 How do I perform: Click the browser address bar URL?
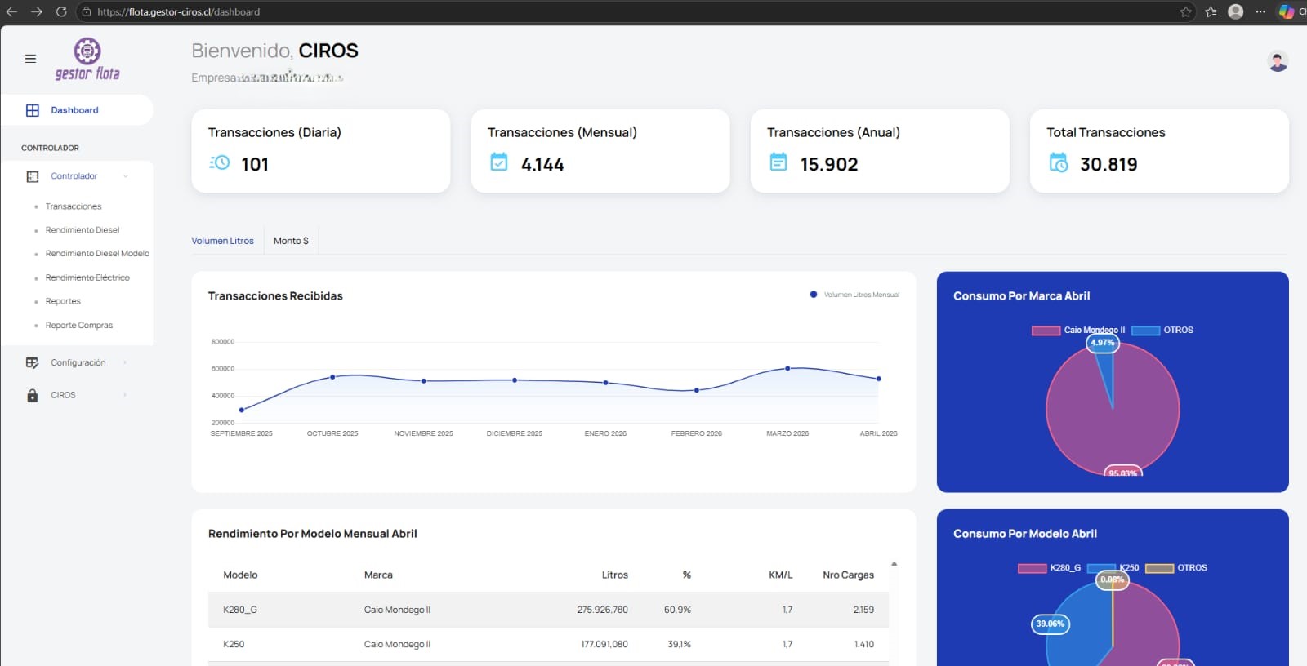(x=178, y=12)
